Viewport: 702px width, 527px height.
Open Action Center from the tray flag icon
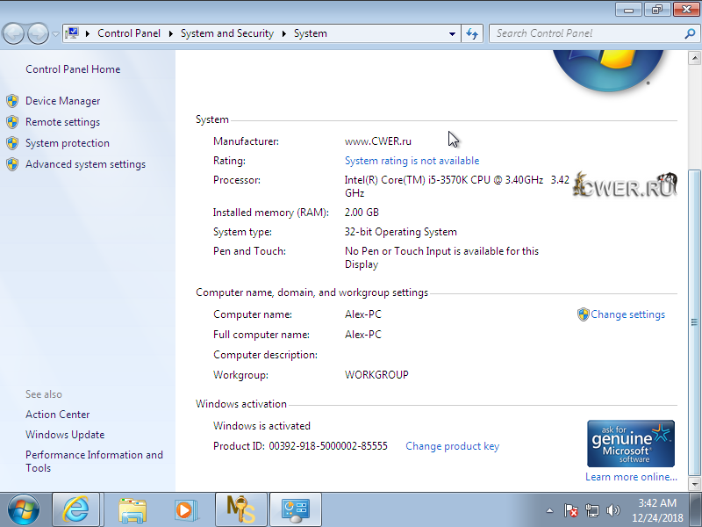click(x=571, y=509)
